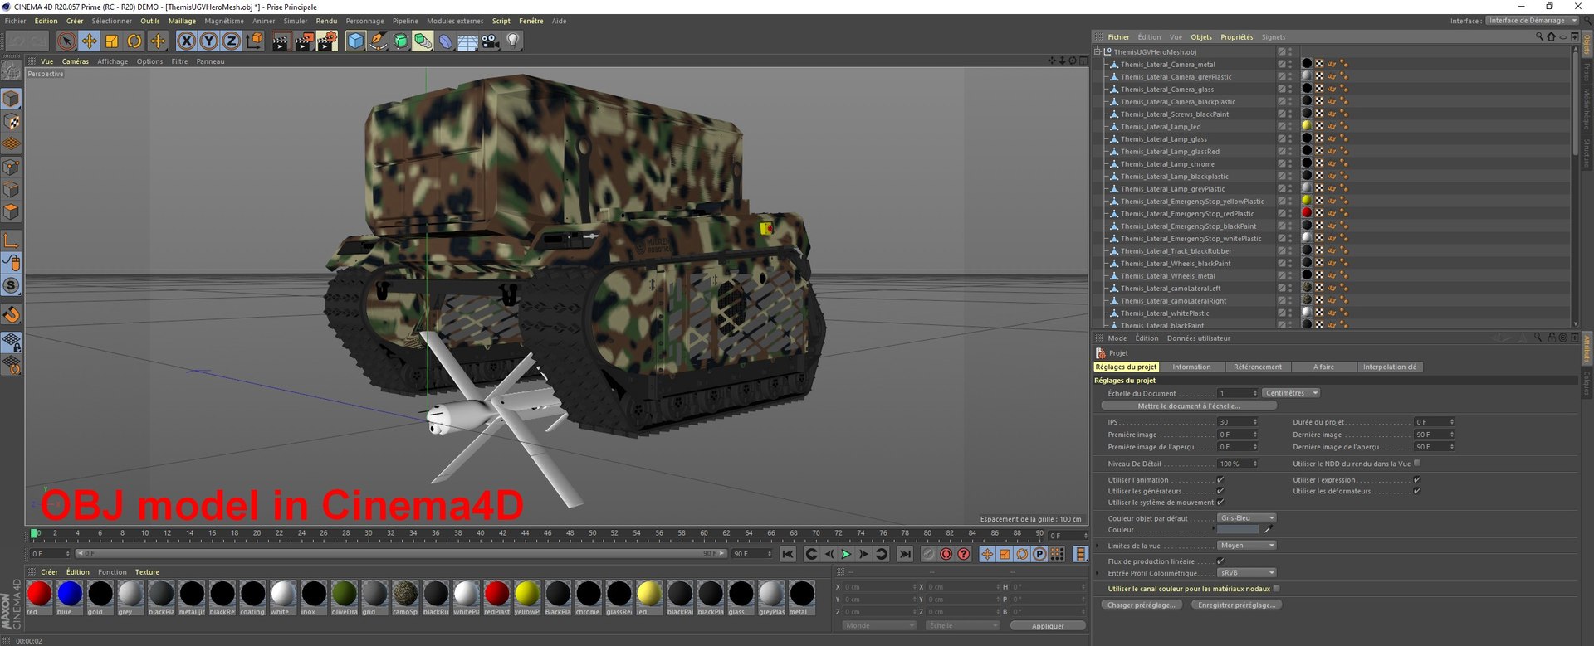The image size is (1594, 646).
Task: Add a floor environment object
Action: [x=468, y=41]
